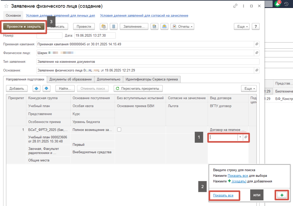Expand the Еще menu in top toolbar
The height and width of the screenshot is (206, 293).
(241, 26)
